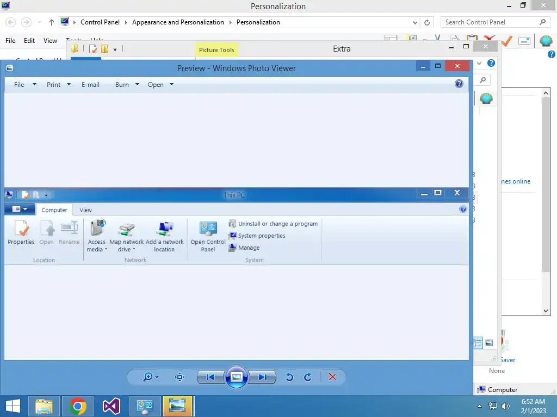Click the scrollbar up arrow in Personalization
This screenshot has height=417, width=557.
click(x=546, y=93)
